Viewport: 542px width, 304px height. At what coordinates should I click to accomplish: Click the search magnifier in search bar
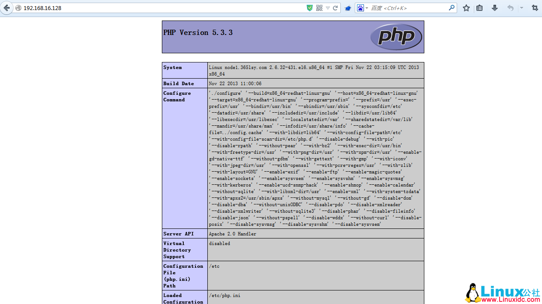451,7
